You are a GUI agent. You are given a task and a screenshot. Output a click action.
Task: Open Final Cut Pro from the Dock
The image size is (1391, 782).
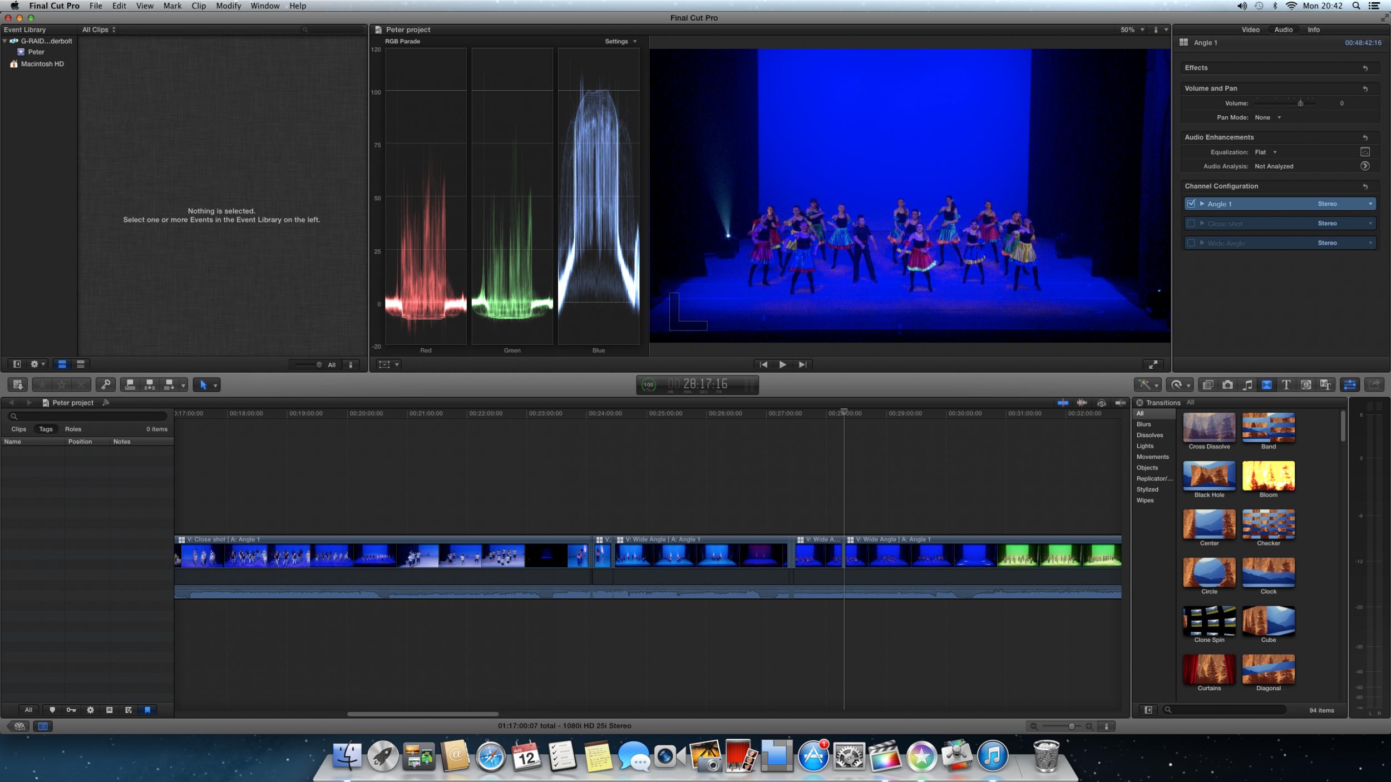tap(885, 756)
